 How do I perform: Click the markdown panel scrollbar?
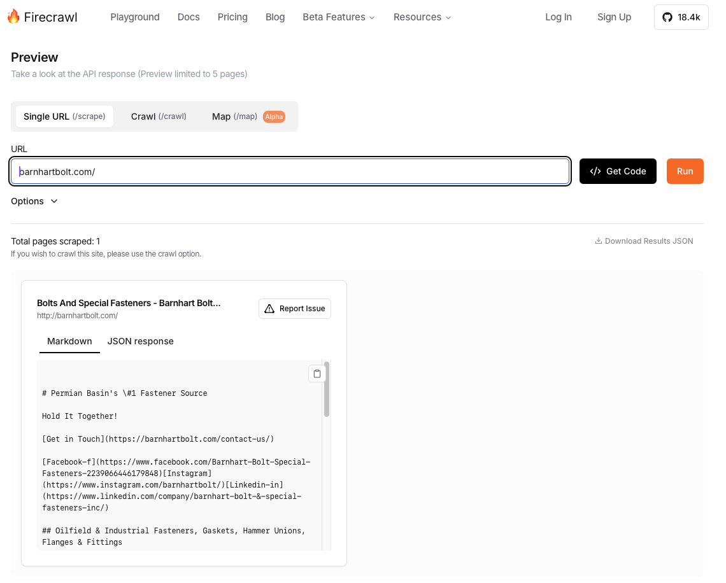pos(327,390)
